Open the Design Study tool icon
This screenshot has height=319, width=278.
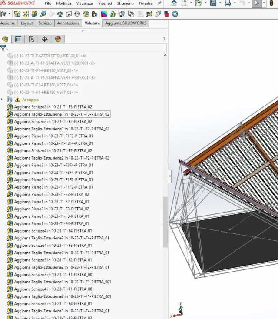coord(3,14)
